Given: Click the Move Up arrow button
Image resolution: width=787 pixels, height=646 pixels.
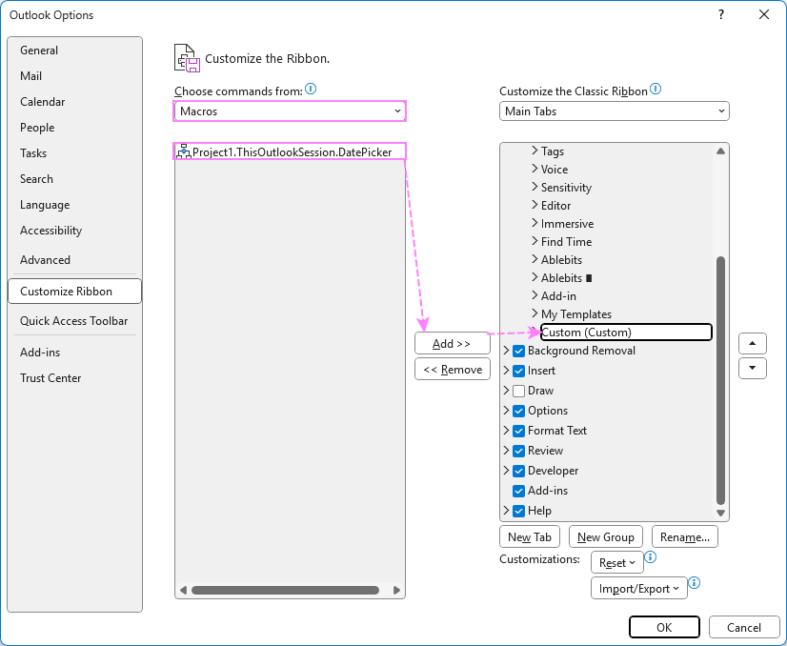Looking at the screenshot, I should click(753, 343).
